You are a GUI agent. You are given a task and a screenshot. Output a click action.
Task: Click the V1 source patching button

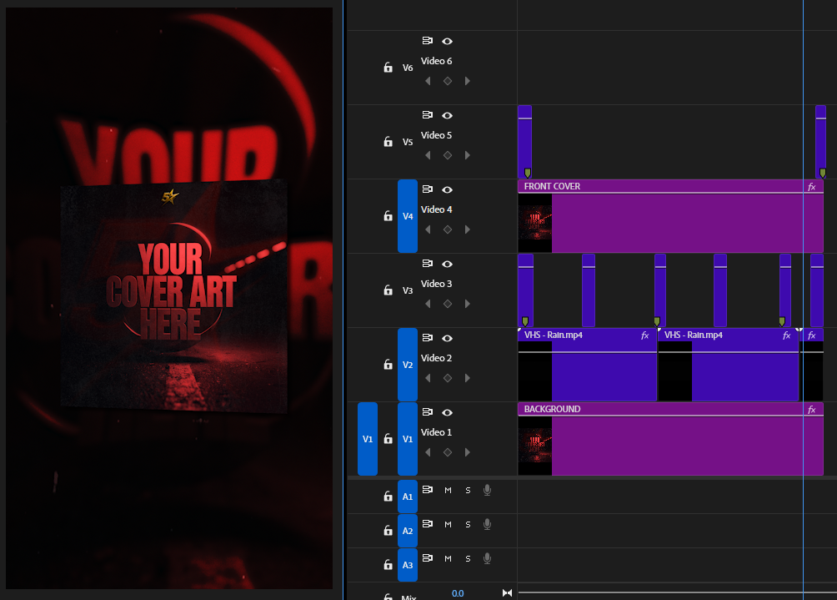click(367, 439)
